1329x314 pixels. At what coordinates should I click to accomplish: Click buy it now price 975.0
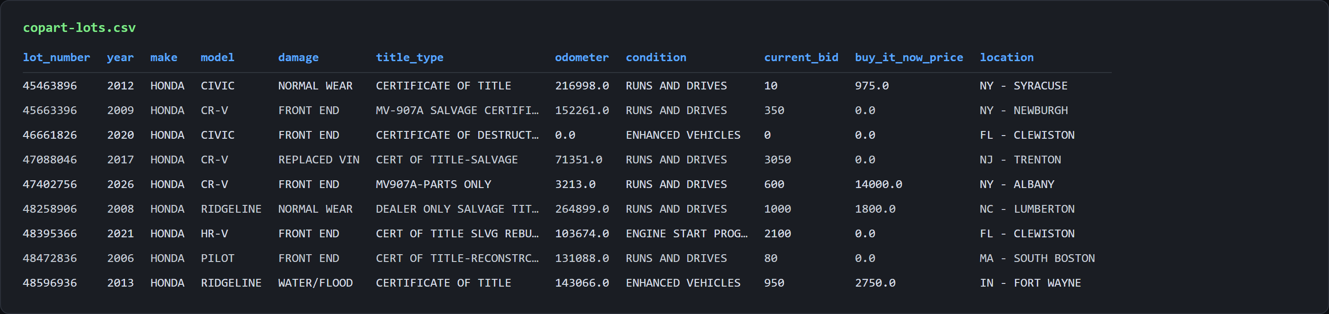(871, 86)
